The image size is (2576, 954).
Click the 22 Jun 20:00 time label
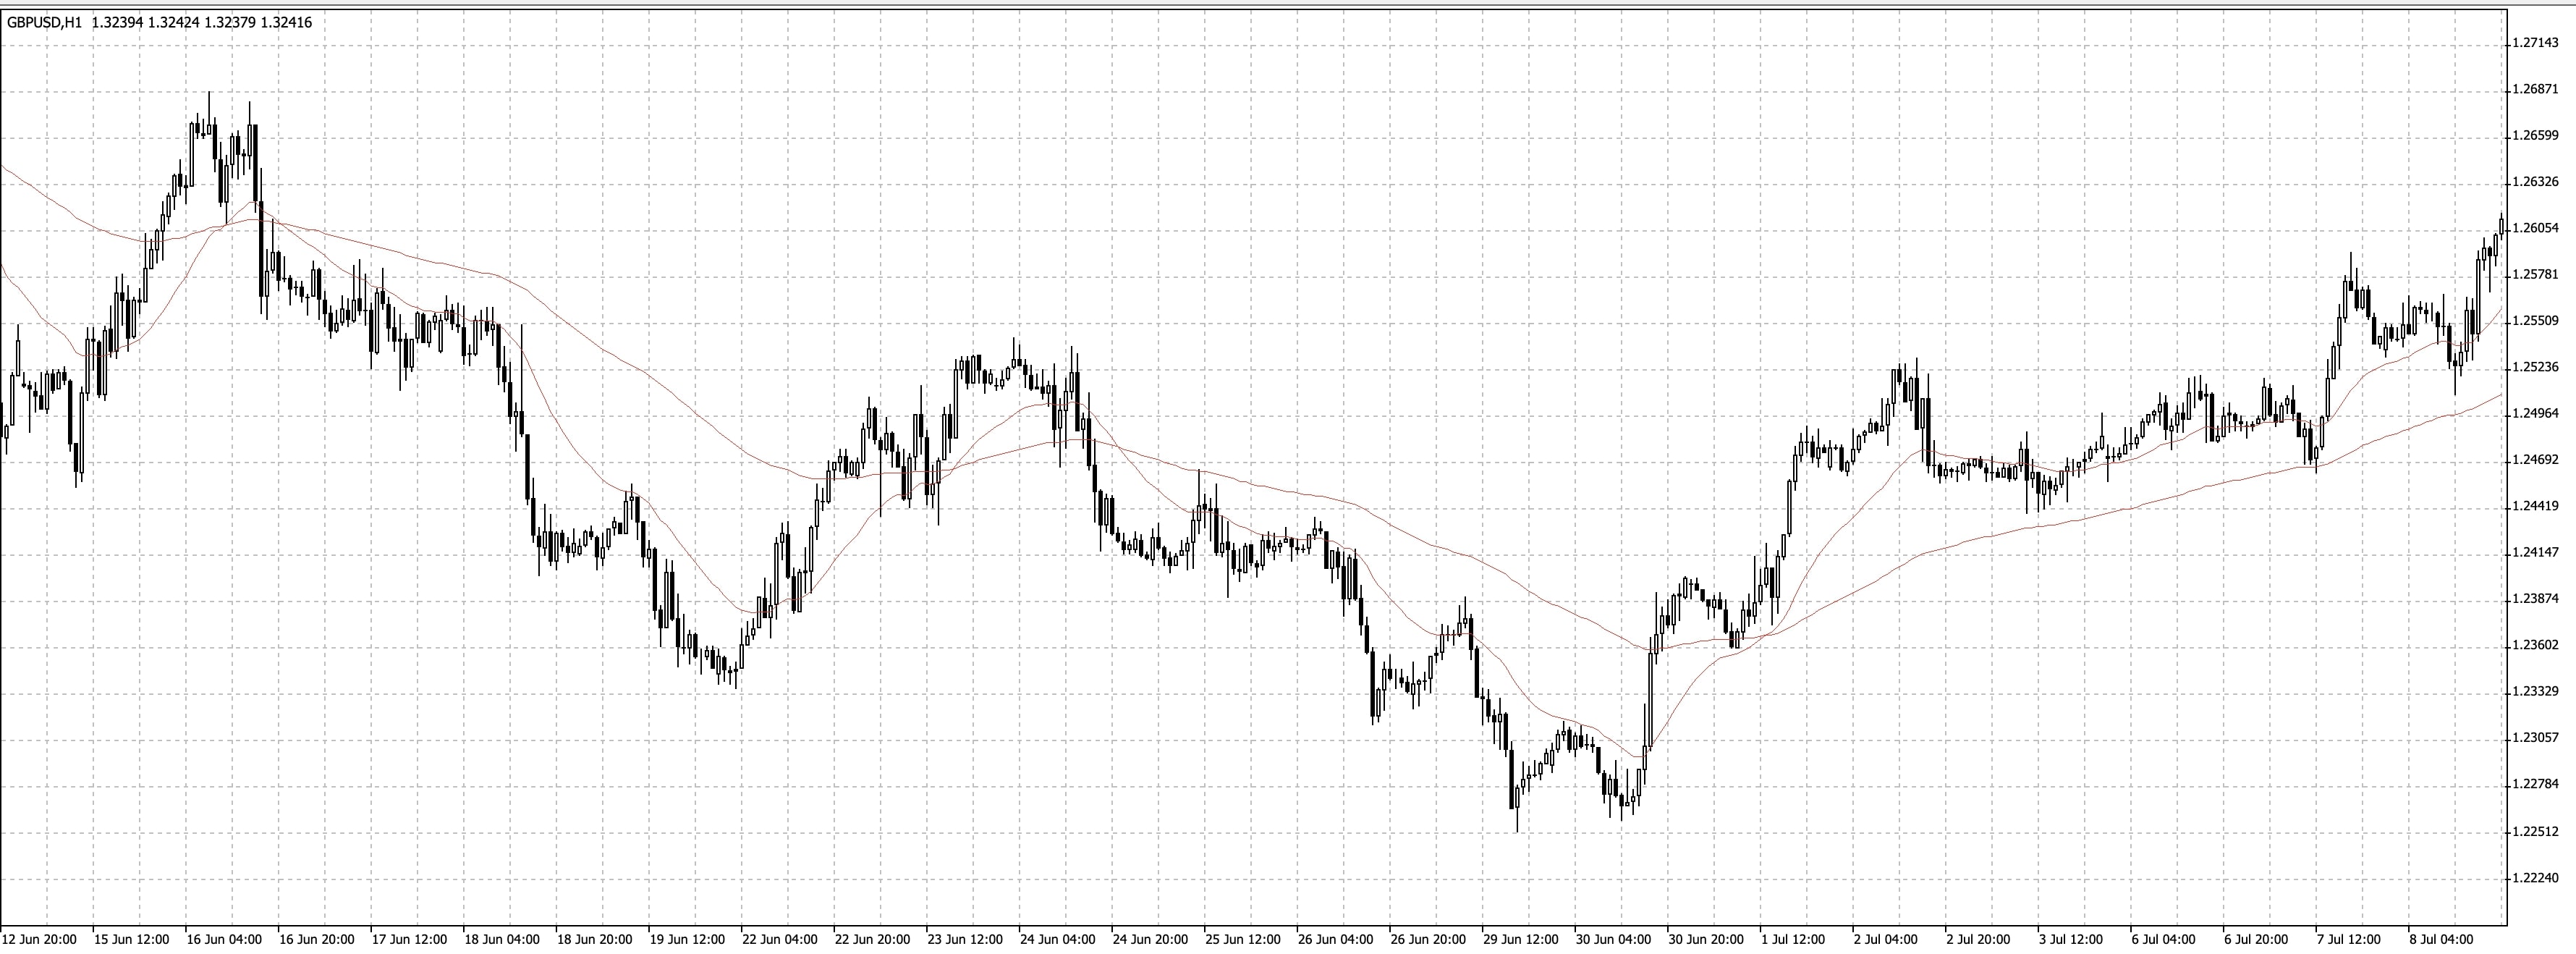pyautogui.click(x=873, y=940)
